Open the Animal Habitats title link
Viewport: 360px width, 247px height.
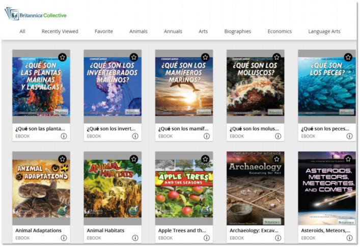pos(105,230)
